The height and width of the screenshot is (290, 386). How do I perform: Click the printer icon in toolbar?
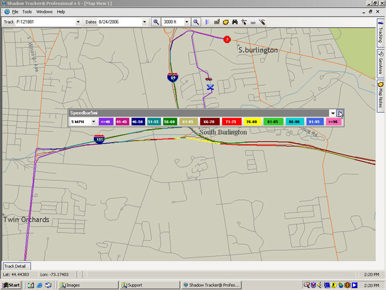coord(253,22)
